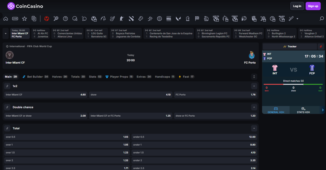Select the MMA sport icon
The height and width of the screenshot is (170, 326).
point(169,19)
